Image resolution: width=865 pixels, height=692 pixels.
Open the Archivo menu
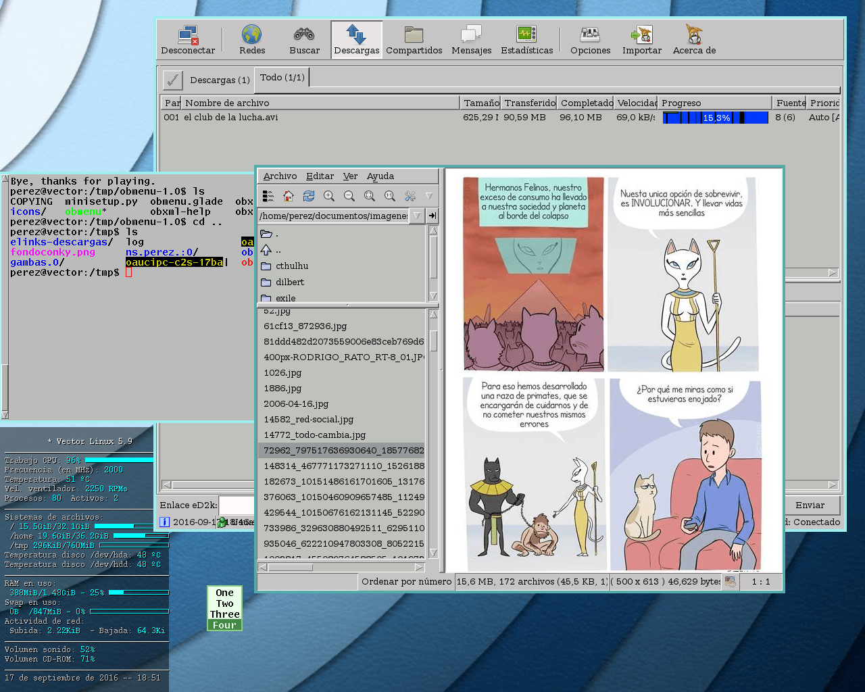(280, 176)
